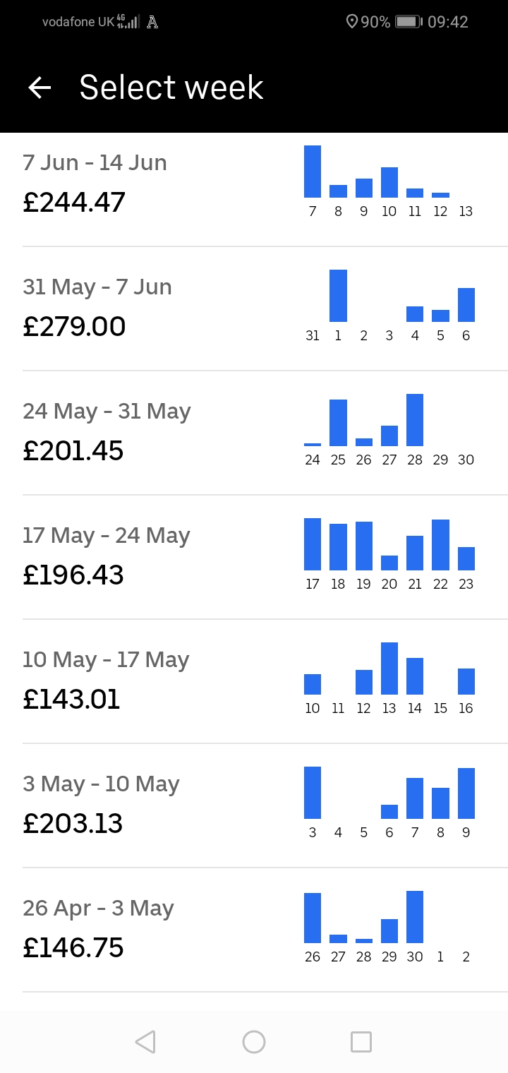Tap the battery icon in status bar
Image resolution: width=508 pixels, height=1073 pixels.
(408, 22)
